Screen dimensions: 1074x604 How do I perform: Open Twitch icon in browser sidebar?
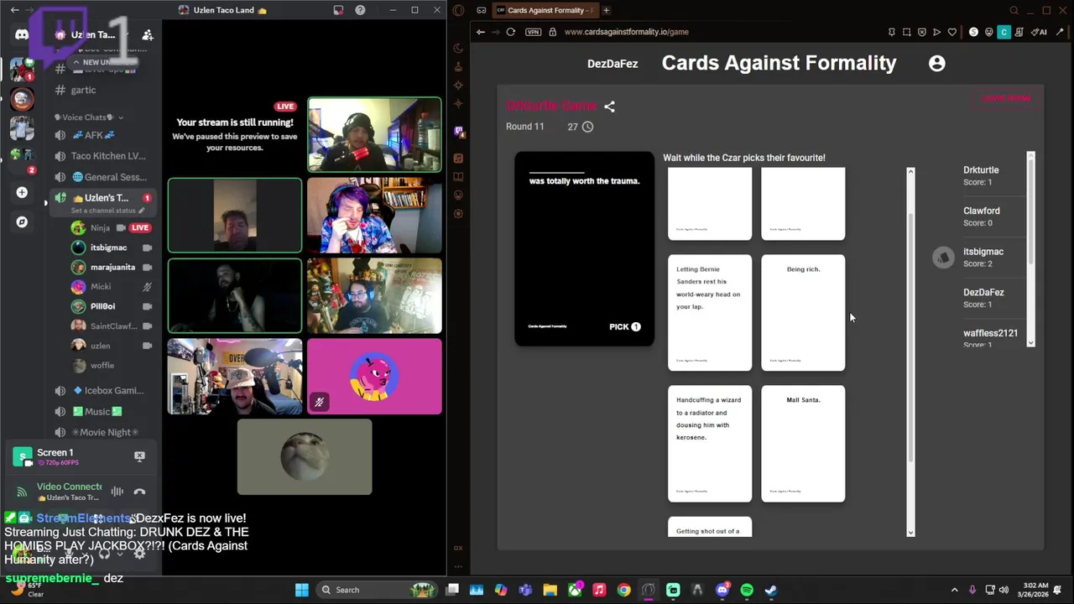(458, 131)
